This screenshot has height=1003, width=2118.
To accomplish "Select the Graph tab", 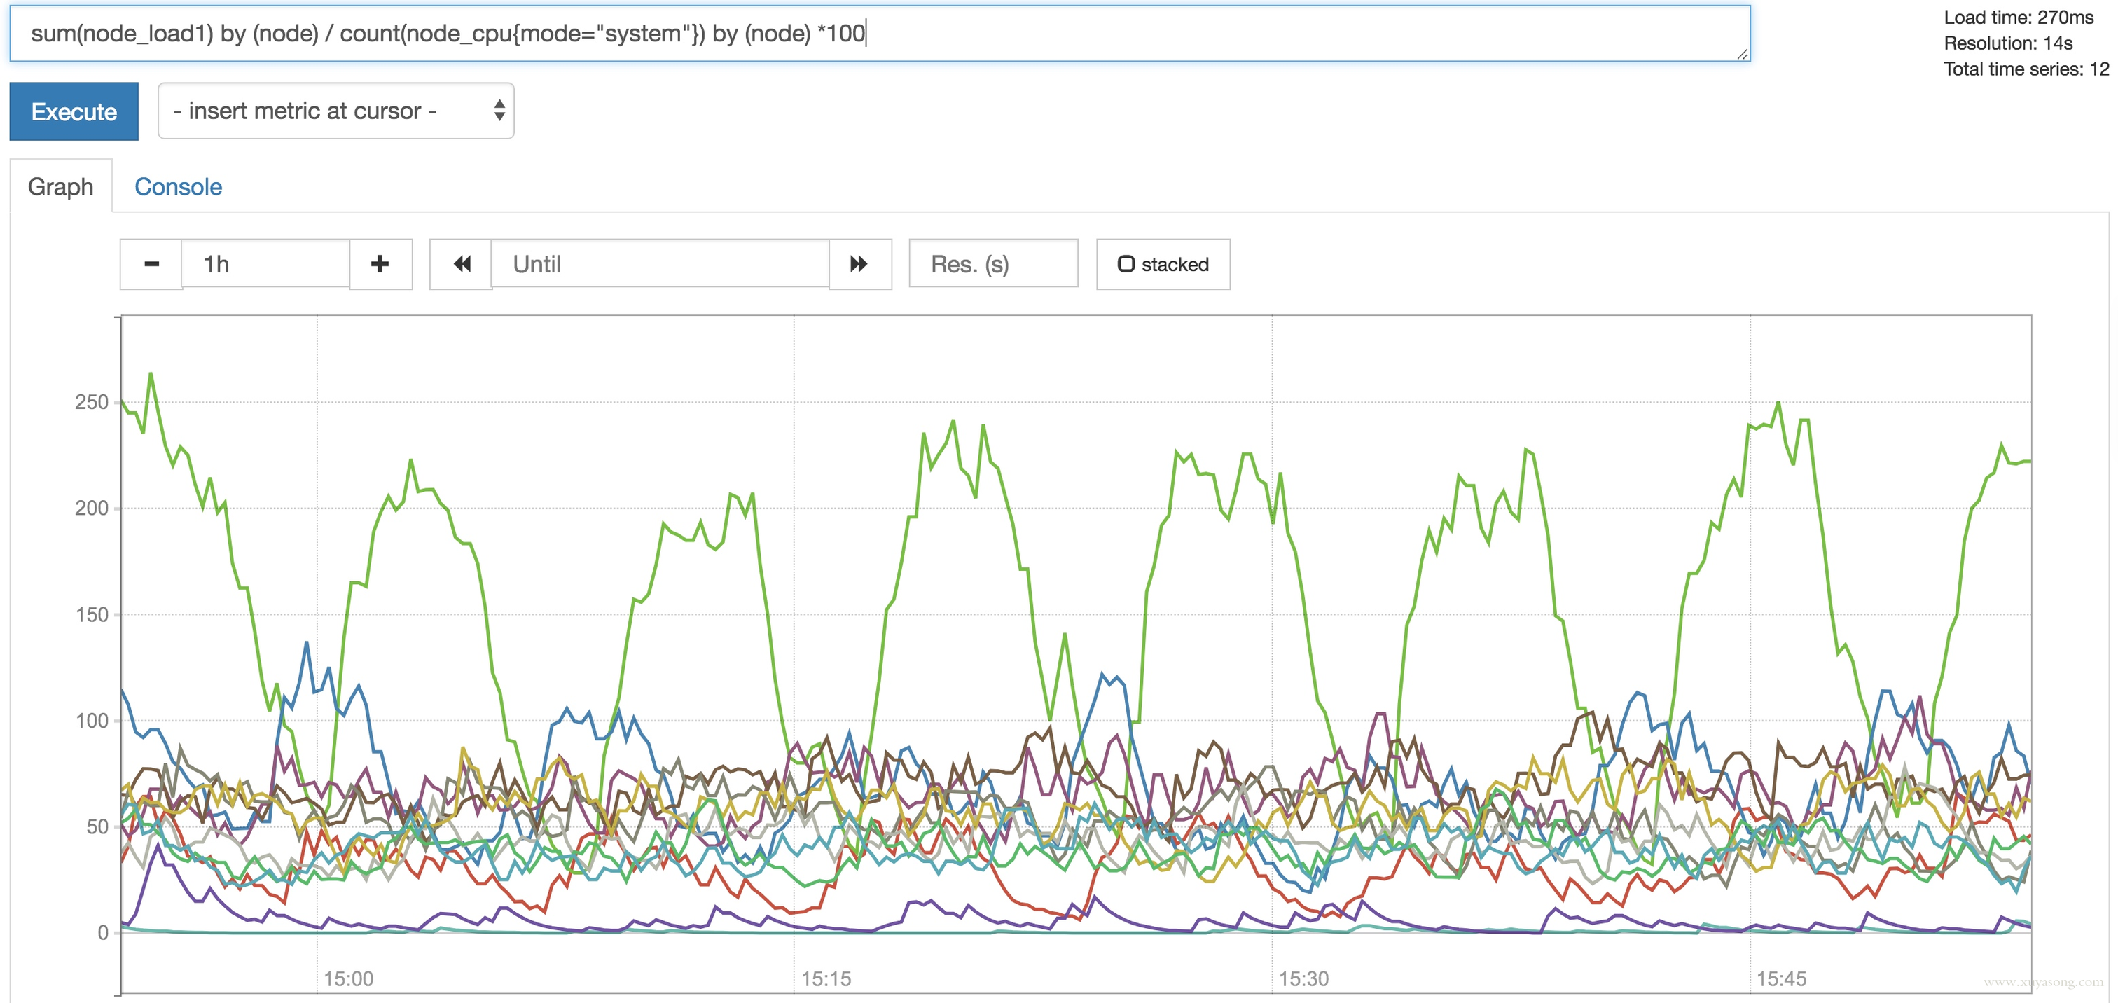I will 61,186.
